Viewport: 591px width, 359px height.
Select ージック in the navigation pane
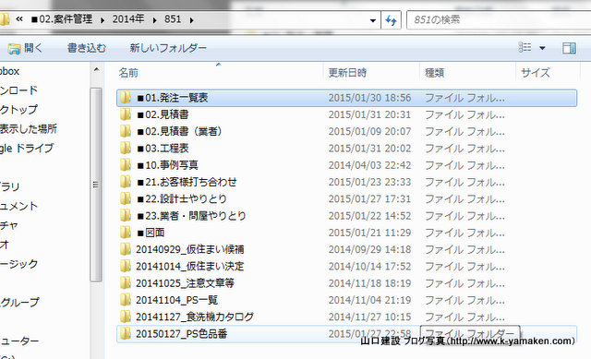pos(18,264)
